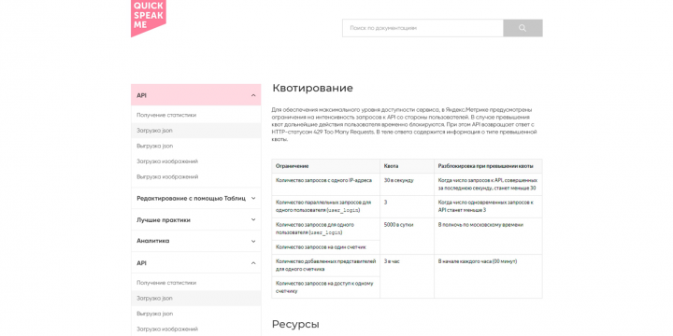673x336 pixels.
Task: Collapse the pink highlighted API section chevron
Action: (x=253, y=95)
